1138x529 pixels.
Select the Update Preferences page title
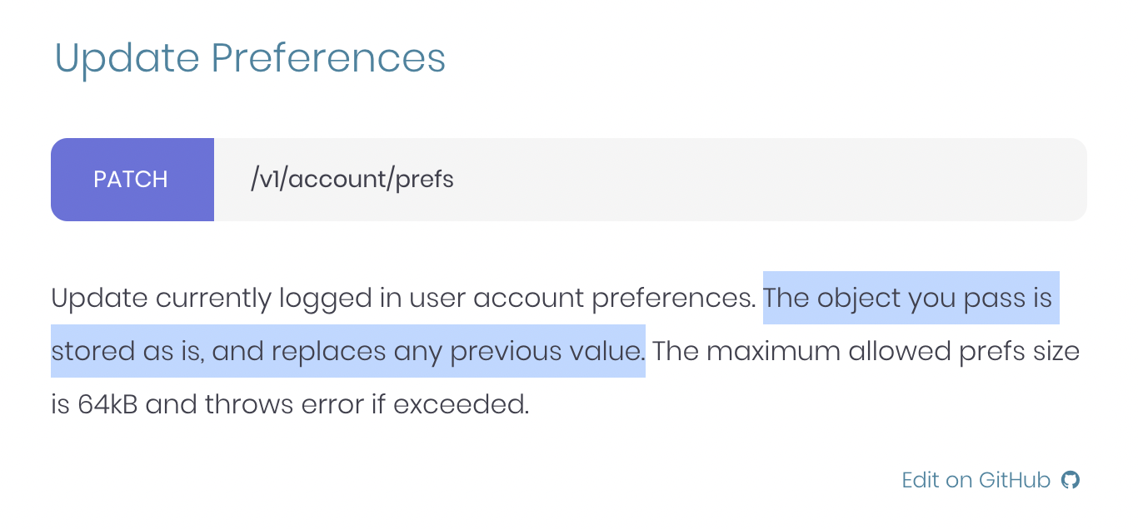click(x=250, y=57)
